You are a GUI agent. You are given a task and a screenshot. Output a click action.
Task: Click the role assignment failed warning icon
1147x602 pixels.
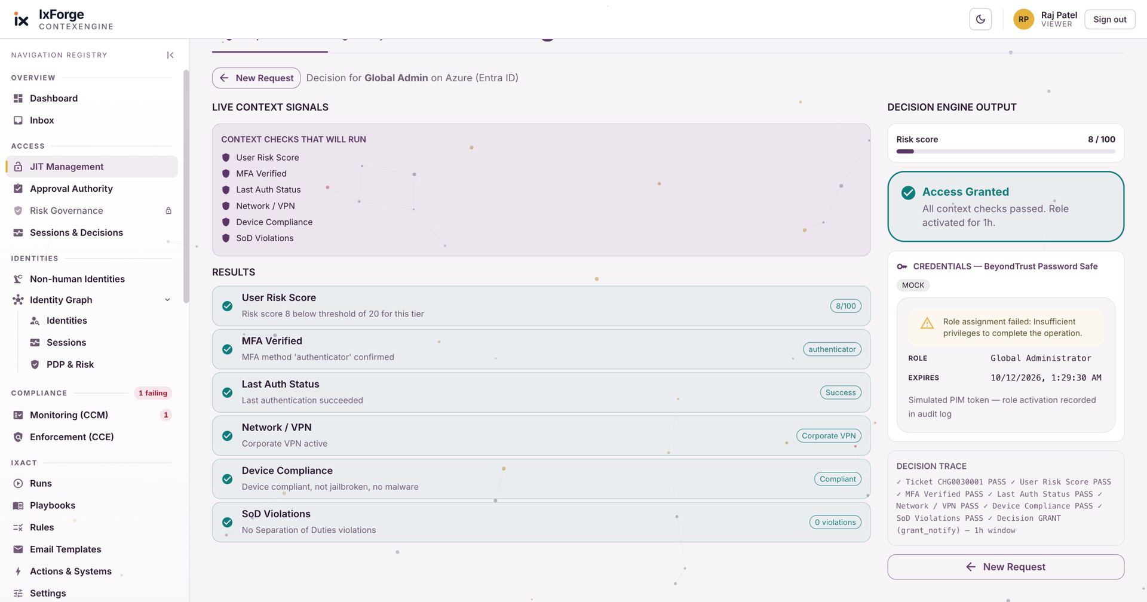coord(927,324)
